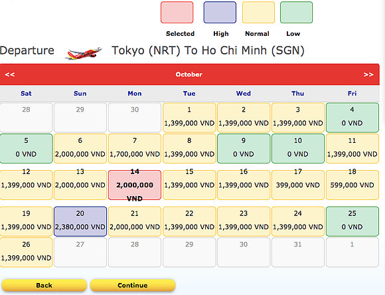
Task: Click the pink Selected legend swatch
Action: pos(177,12)
